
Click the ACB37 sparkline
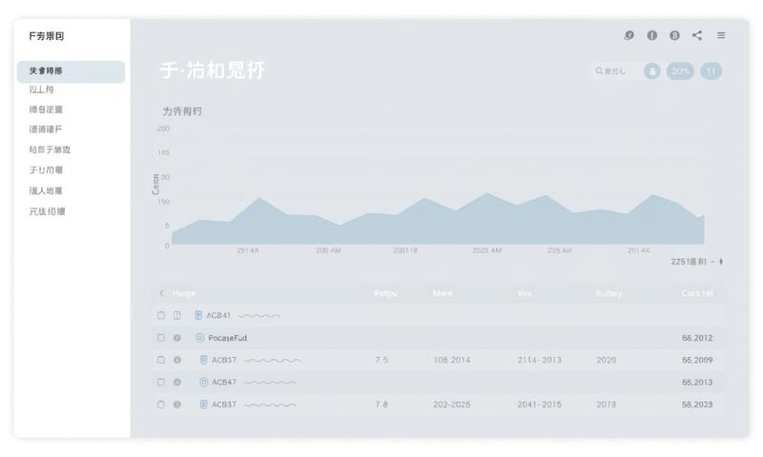click(x=270, y=405)
